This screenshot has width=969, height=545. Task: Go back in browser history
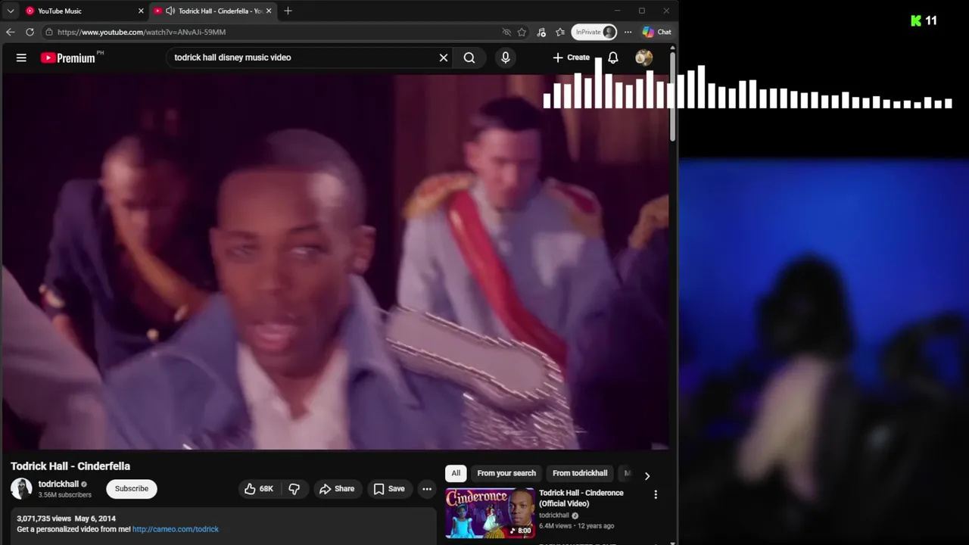pos(11,32)
